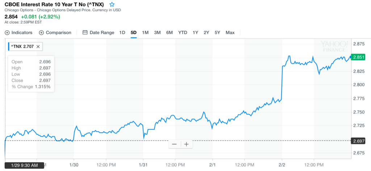Open the Comparison plus icon
Screen dimensions: 371x171
coord(41,32)
